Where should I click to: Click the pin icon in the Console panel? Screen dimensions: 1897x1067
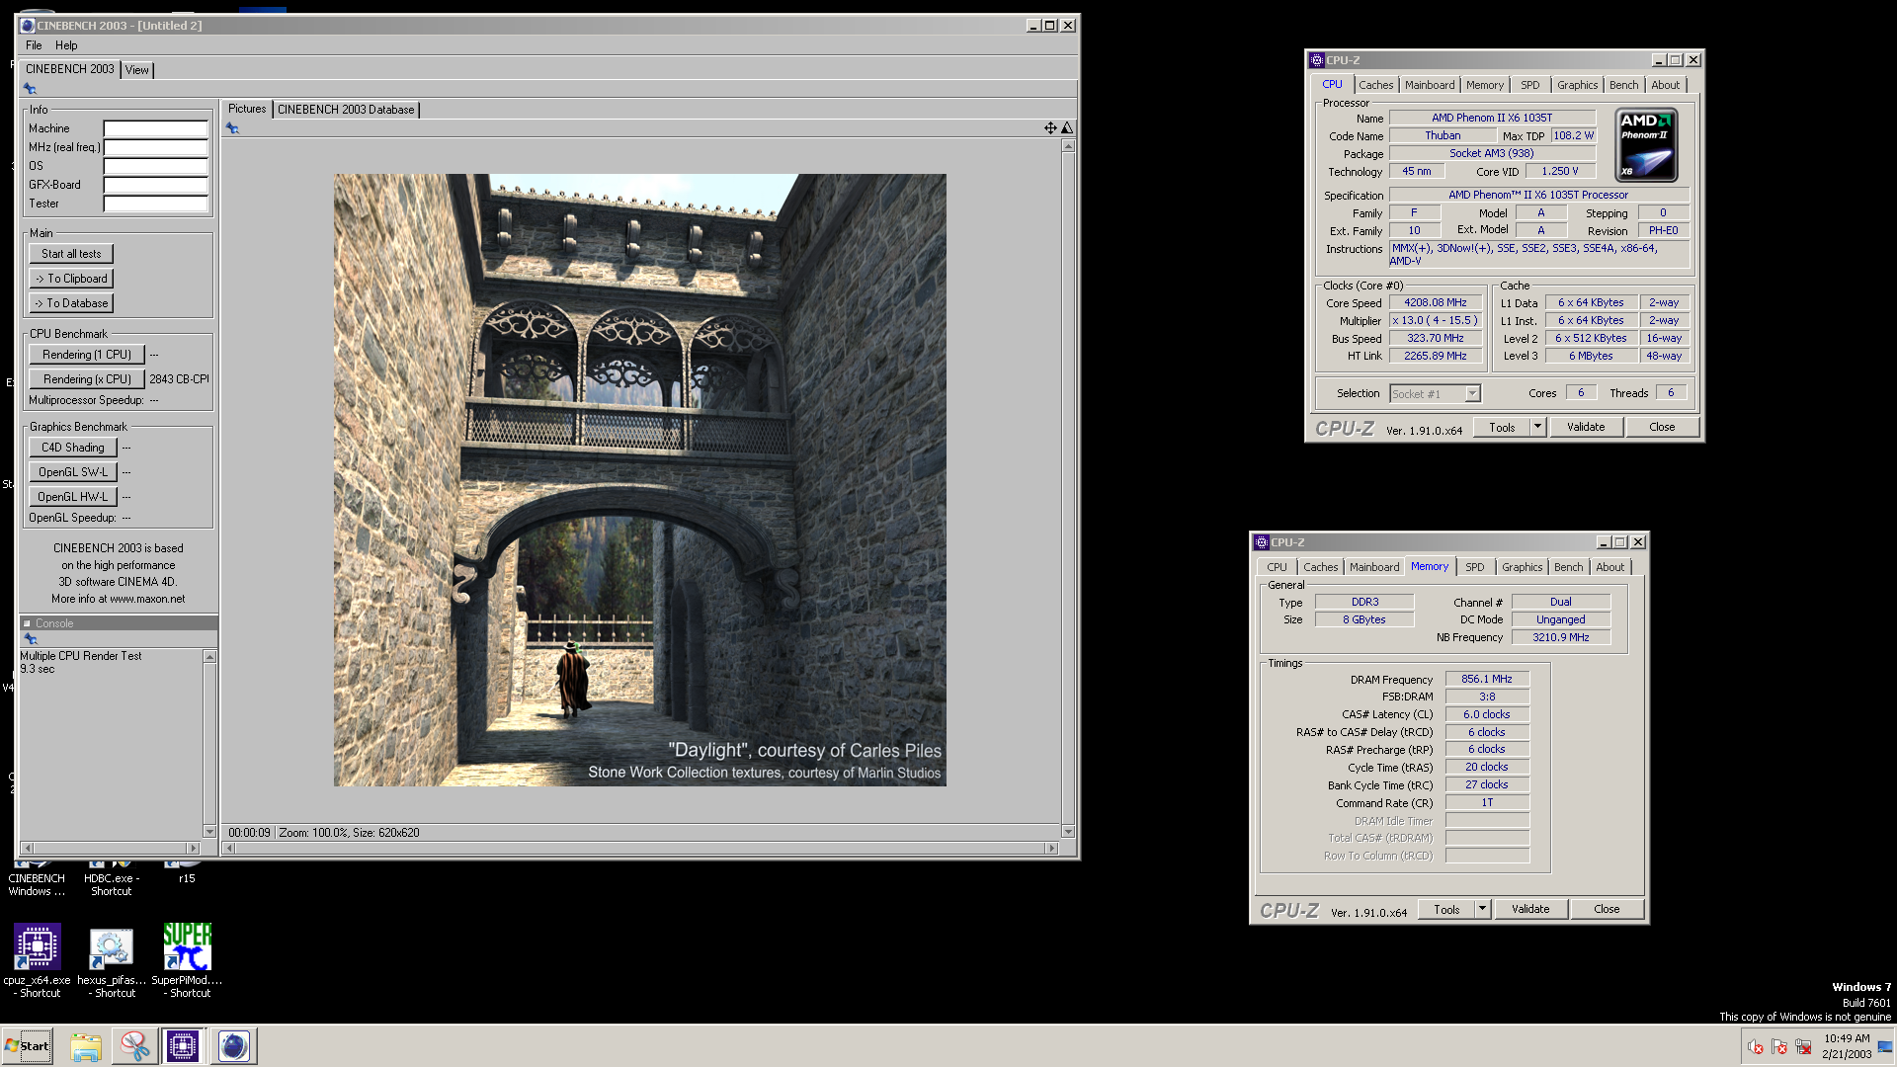pyautogui.click(x=31, y=639)
